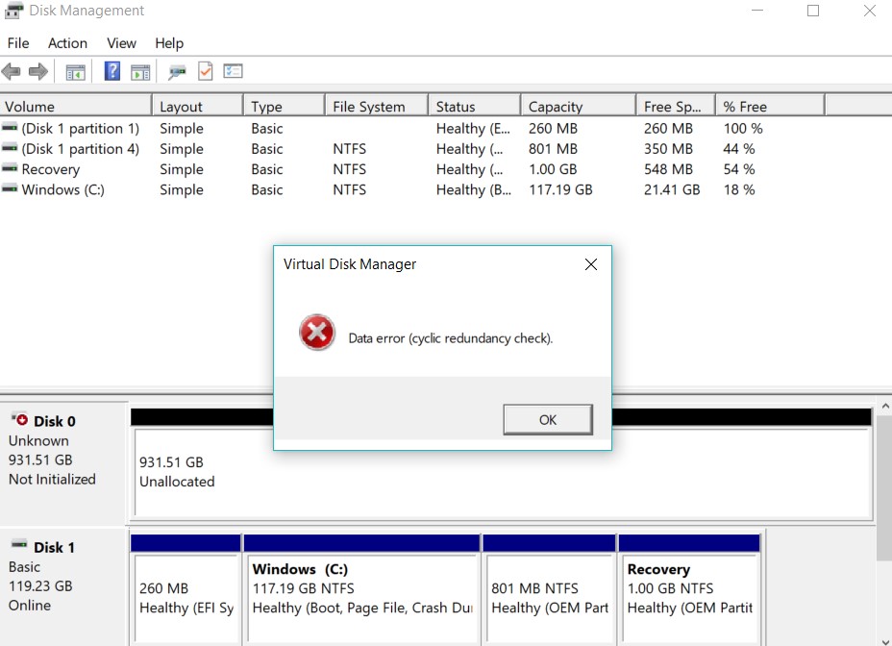892x646 pixels.
Task: Click the Healthy (B... status cell
Action: click(x=473, y=190)
